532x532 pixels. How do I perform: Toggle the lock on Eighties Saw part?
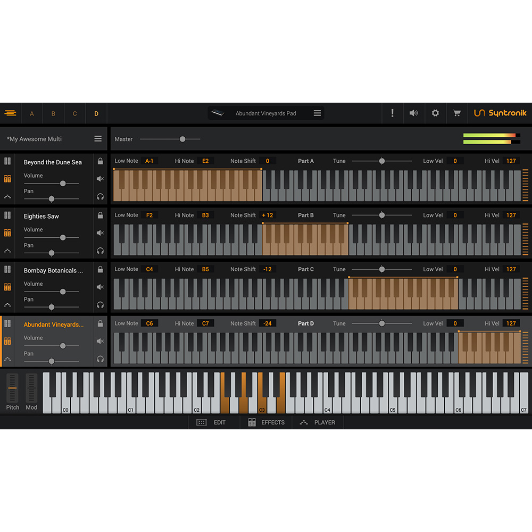coord(100,215)
